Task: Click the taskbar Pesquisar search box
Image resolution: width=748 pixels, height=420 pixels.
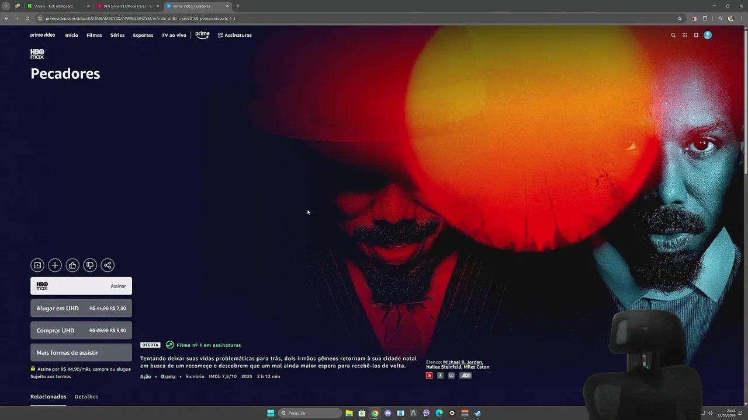Action: pyautogui.click(x=310, y=413)
